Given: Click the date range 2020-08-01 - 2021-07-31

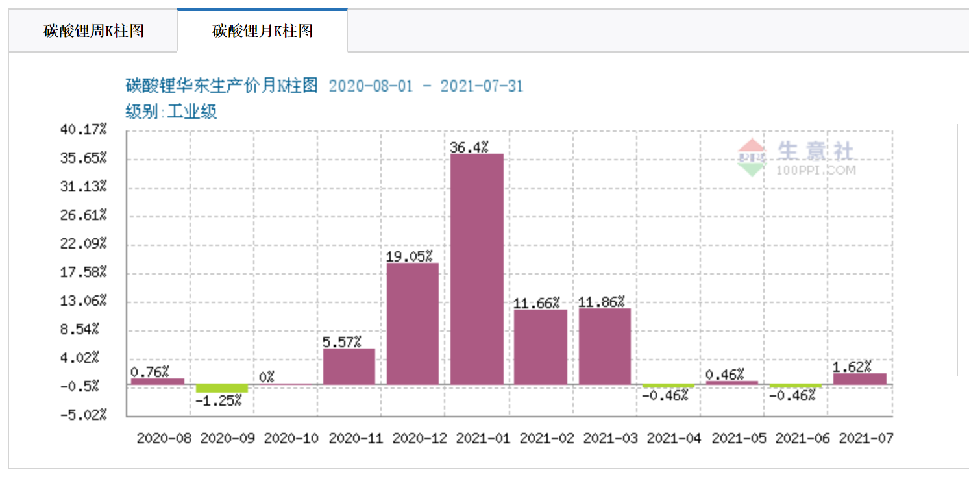Looking at the screenshot, I should coord(425,86).
